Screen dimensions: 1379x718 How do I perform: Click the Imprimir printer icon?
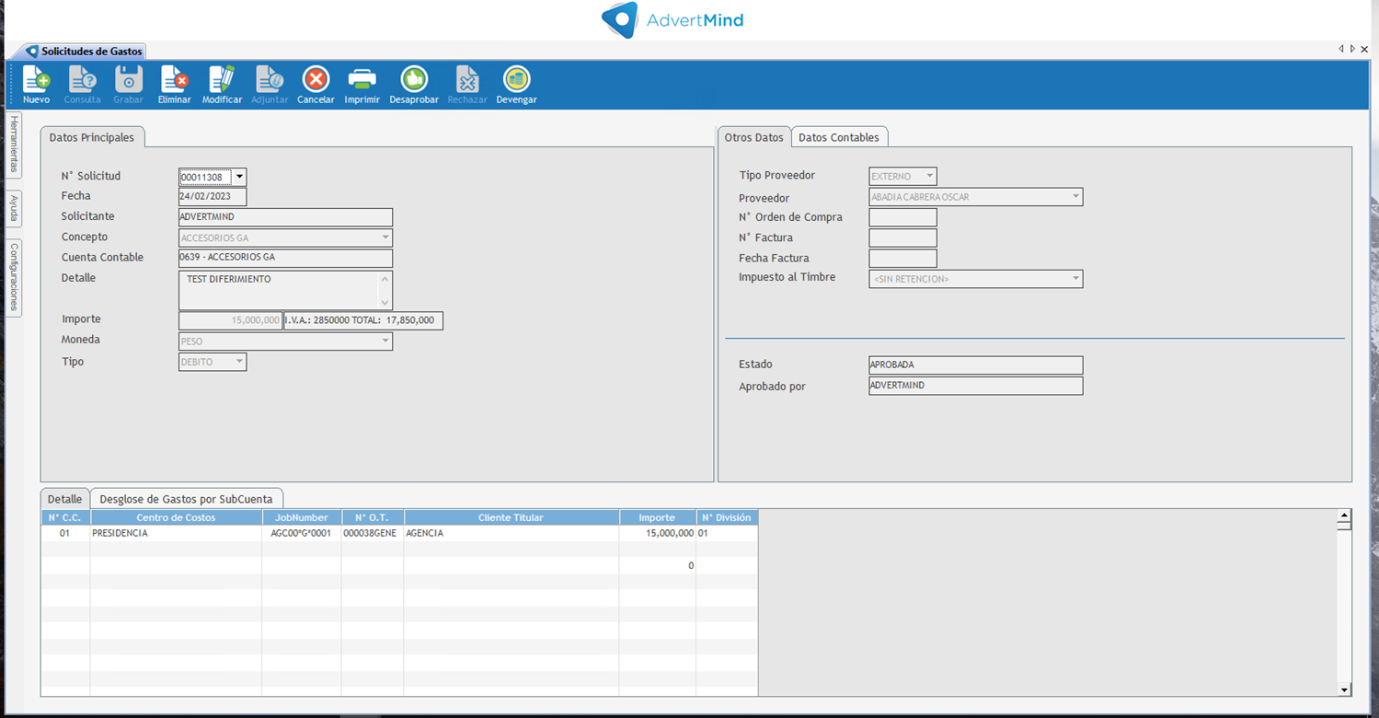tap(362, 85)
